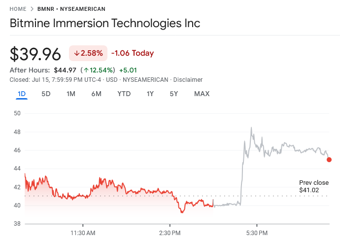Select the 1Y time range tab

(150, 94)
